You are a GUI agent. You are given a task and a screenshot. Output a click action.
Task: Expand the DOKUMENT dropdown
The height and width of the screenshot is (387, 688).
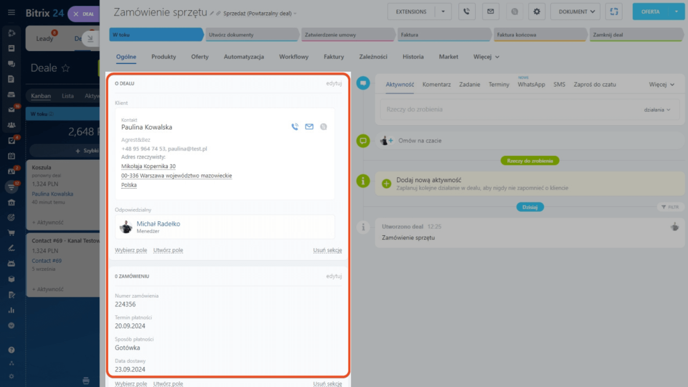point(577,12)
